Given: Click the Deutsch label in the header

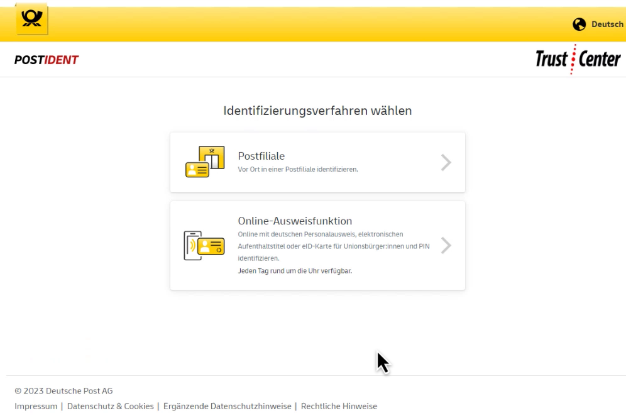Looking at the screenshot, I should [x=607, y=25].
